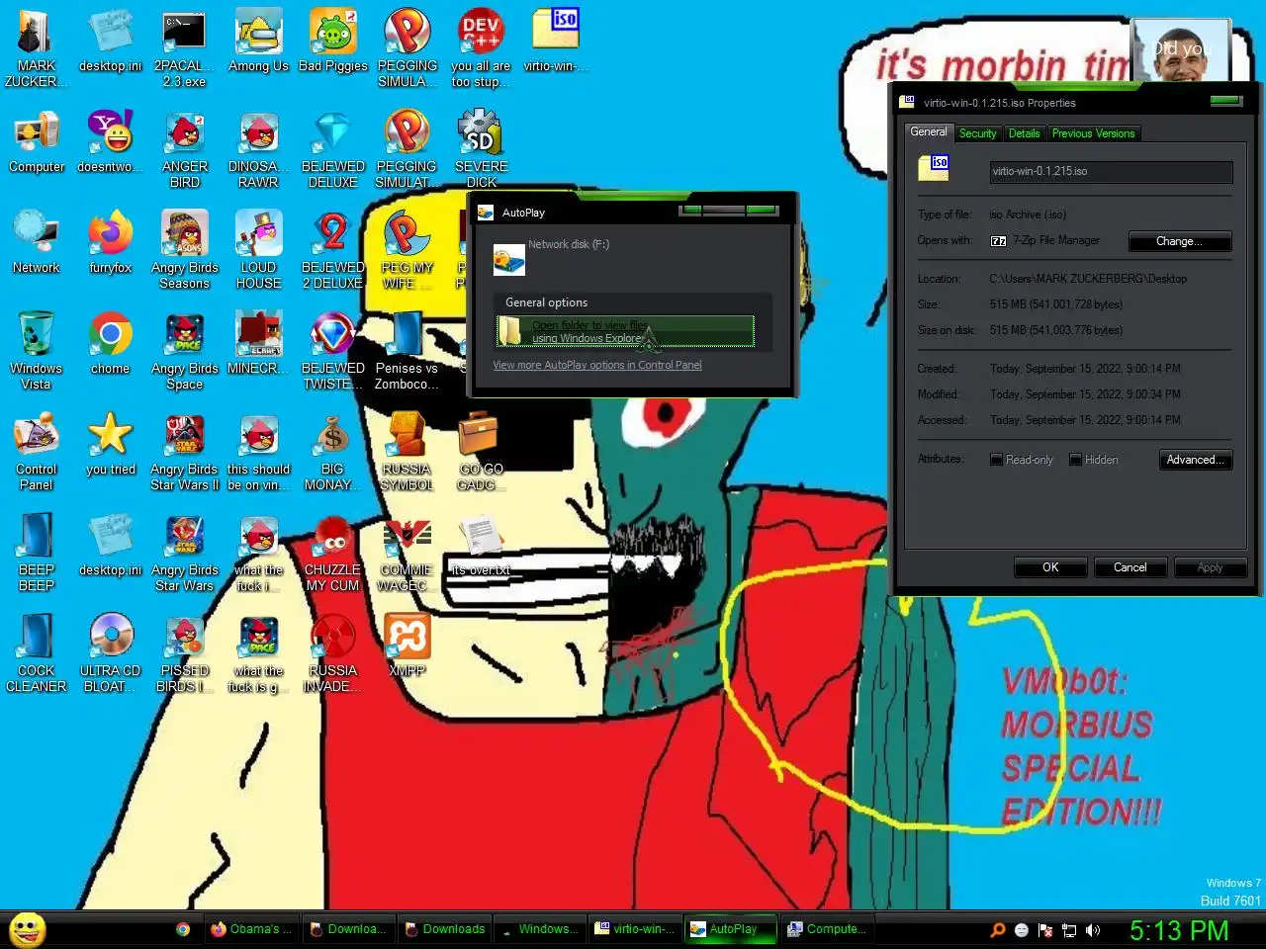
Task: Open the SEVERE DICK SD icon
Action: 482,149
